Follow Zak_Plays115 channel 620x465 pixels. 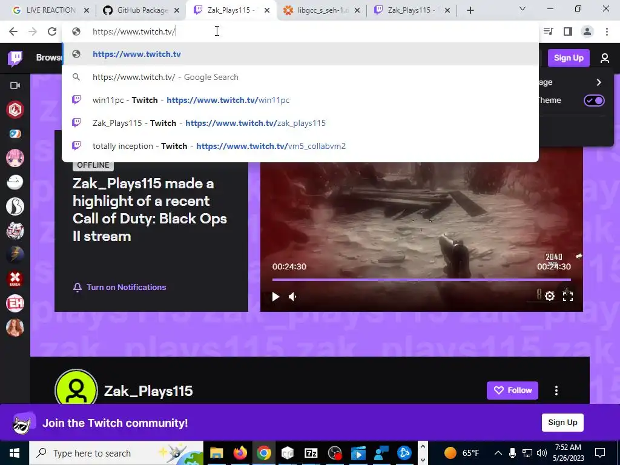click(x=512, y=391)
